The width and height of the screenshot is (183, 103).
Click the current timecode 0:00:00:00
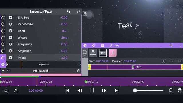pyautogui.click(x=35, y=90)
